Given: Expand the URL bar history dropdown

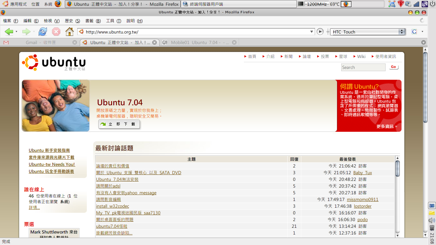Looking at the screenshot, I should 312,32.
